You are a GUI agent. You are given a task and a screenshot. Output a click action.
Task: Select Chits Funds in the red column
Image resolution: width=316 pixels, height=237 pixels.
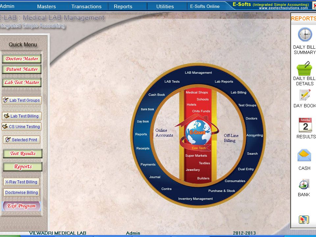201,111
